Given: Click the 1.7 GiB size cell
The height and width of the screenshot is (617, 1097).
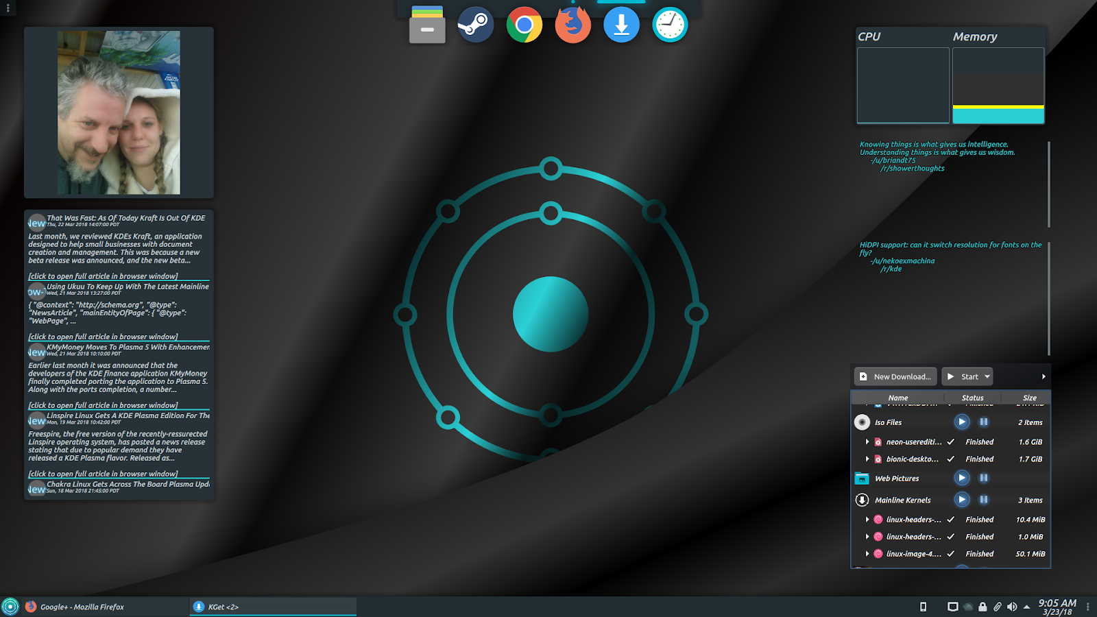Looking at the screenshot, I should pos(1030,459).
